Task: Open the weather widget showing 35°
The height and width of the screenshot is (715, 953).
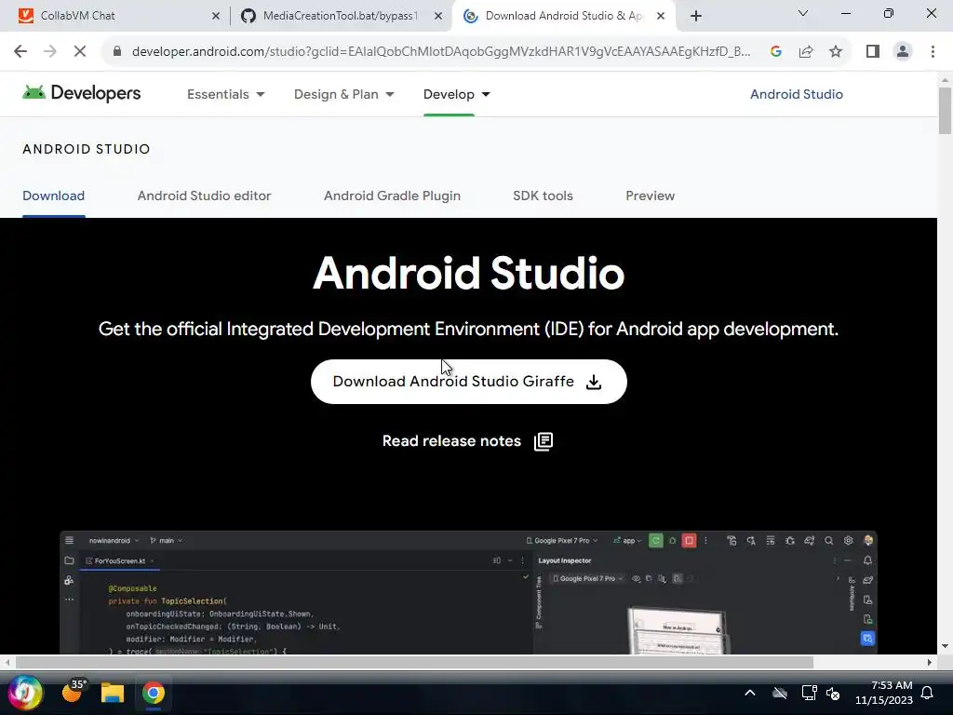Action: 74,692
